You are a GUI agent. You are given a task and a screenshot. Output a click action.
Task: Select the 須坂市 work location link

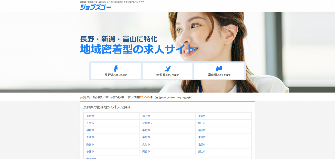pyautogui.click(x=202, y=130)
